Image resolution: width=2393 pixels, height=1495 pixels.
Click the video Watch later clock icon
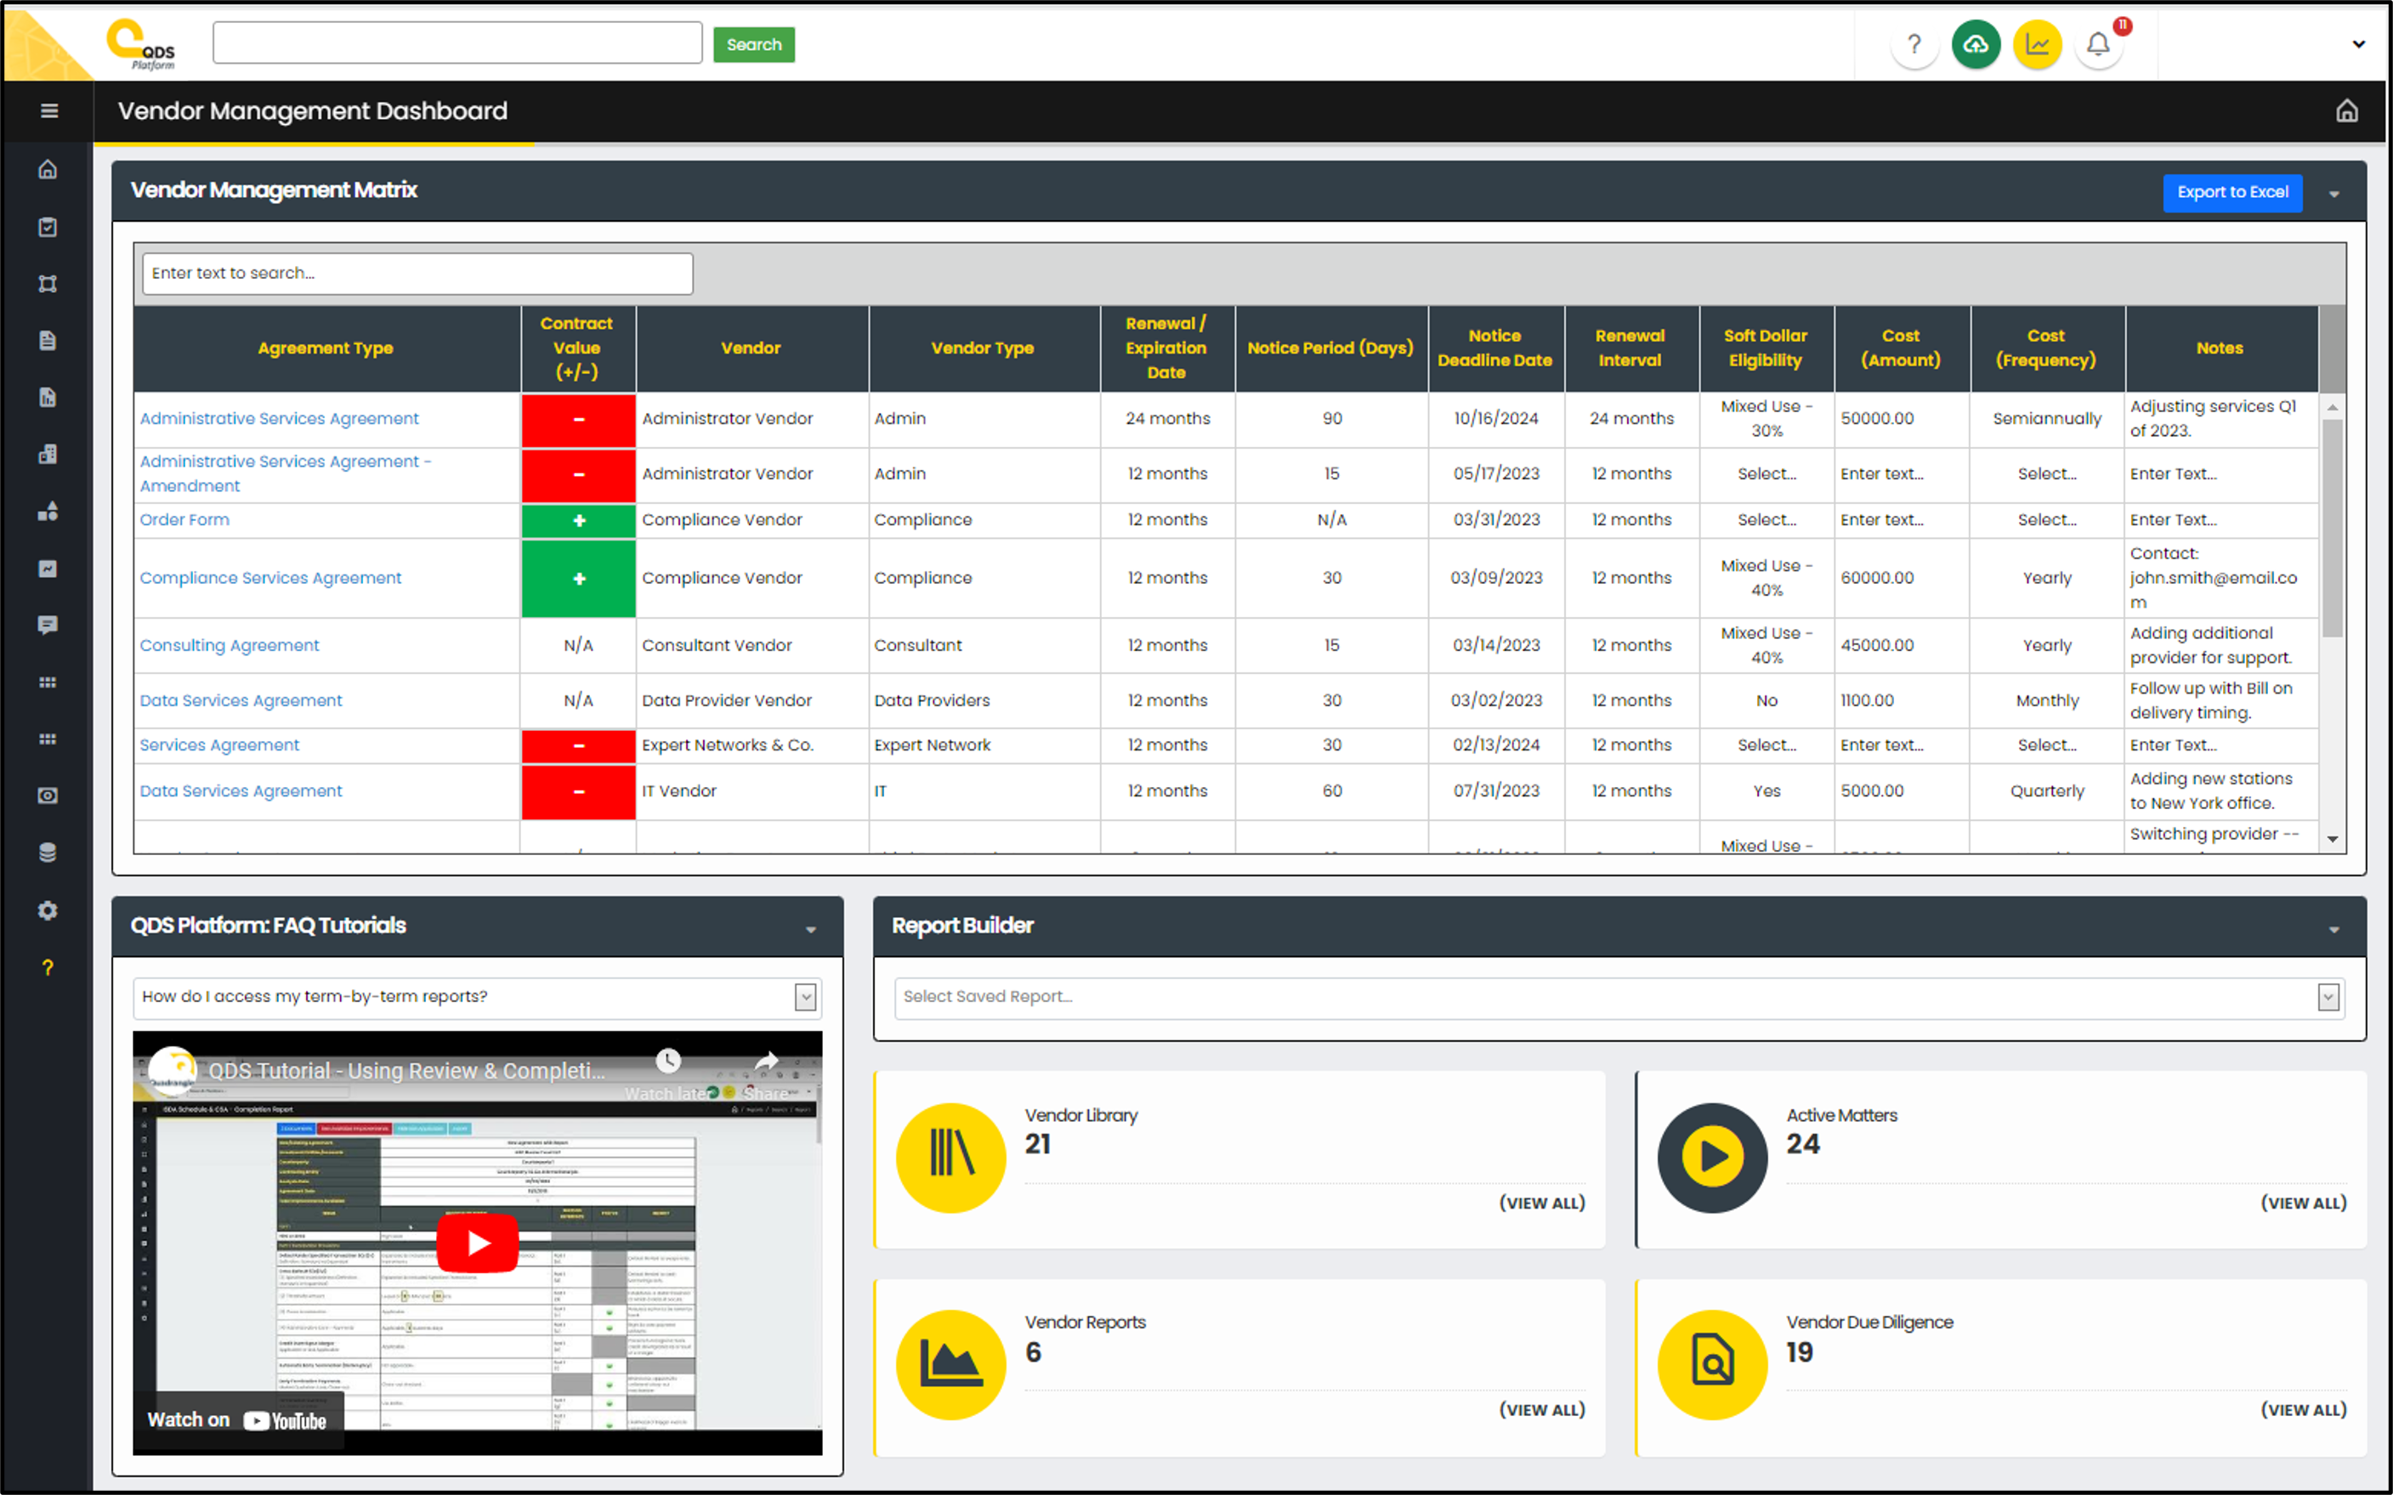point(668,1061)
